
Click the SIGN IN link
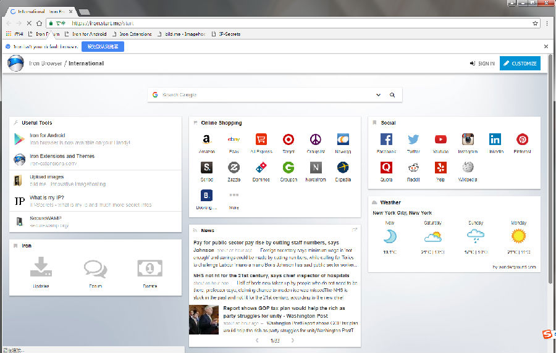482,63
